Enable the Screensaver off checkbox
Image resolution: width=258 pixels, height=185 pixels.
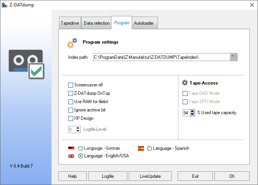pos(70,85)
